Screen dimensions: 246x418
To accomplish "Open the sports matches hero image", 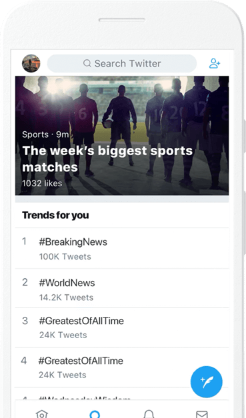I will point(122,135).
